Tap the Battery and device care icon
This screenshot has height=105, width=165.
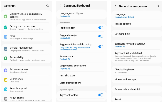tap(5, 27)
